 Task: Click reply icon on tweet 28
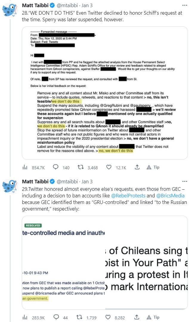tap(56, 167)
